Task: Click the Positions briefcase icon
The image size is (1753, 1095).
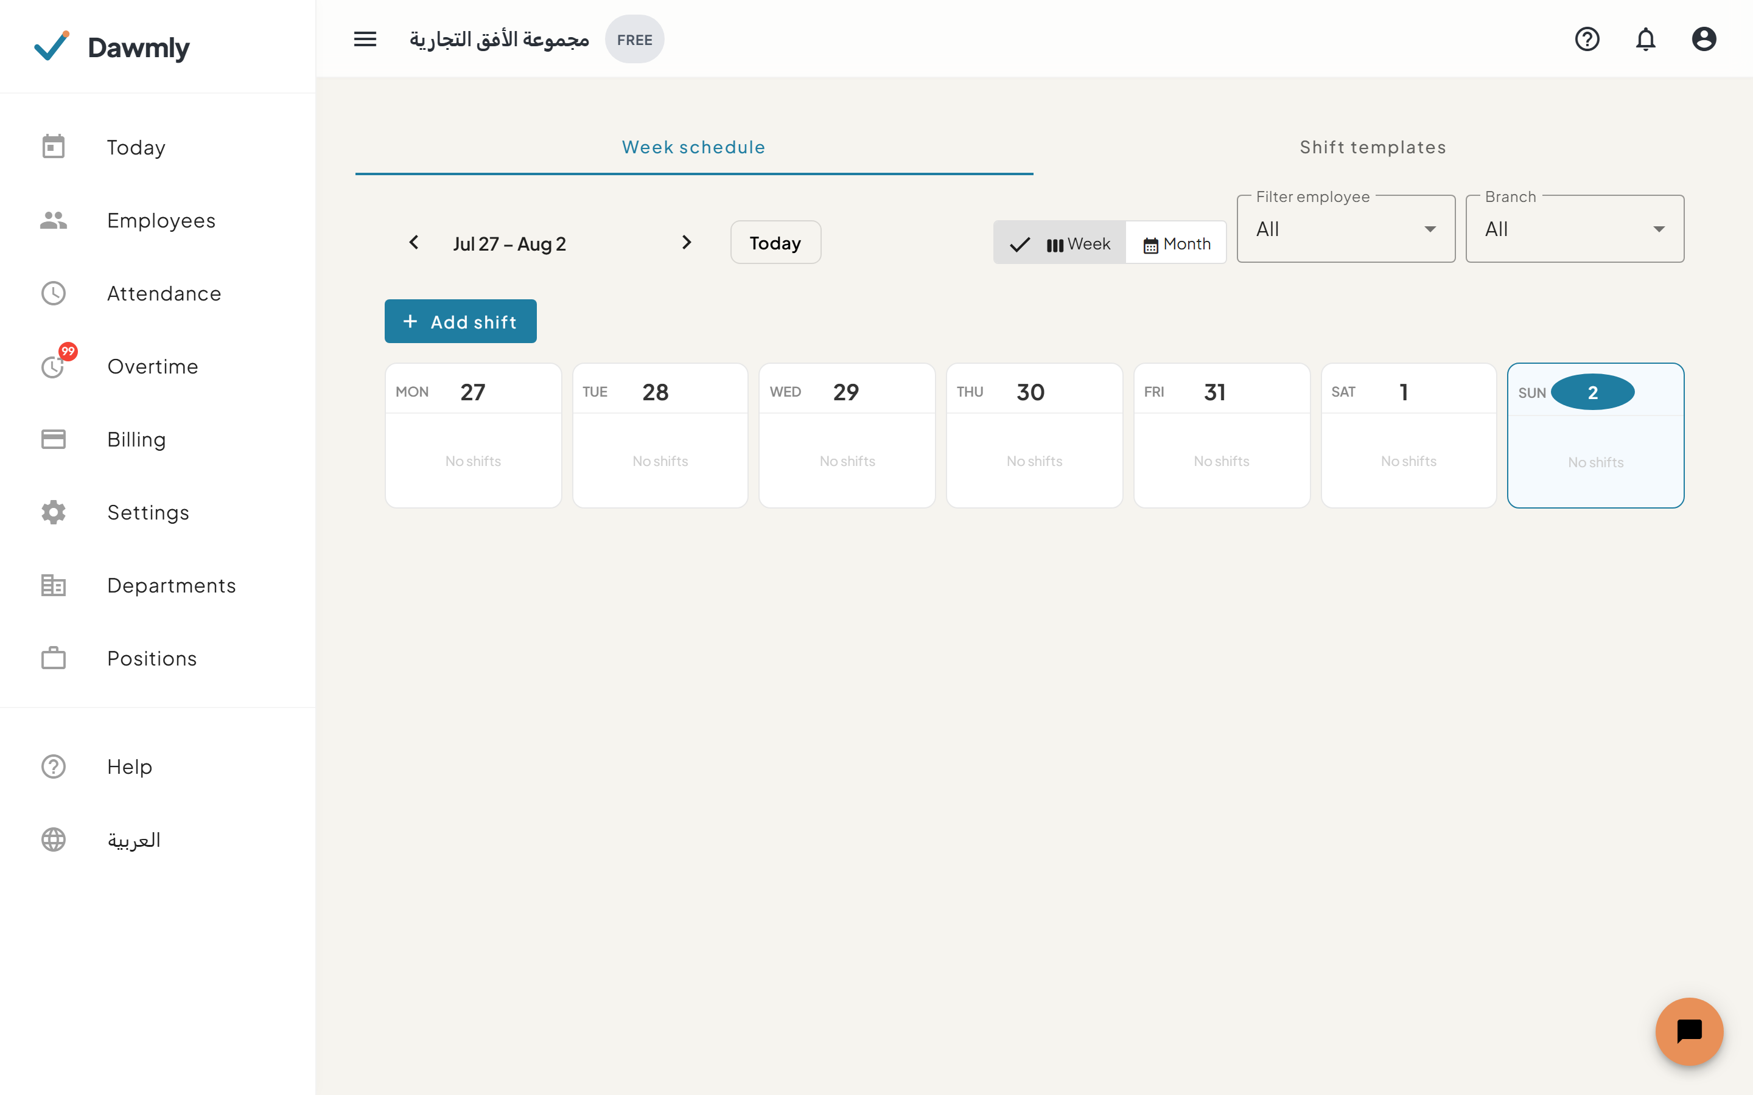Action: (54, 658)
